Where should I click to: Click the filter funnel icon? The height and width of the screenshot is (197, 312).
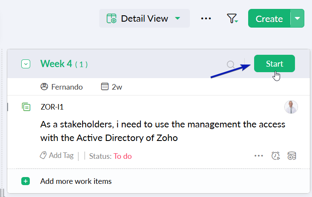point(232,19)
